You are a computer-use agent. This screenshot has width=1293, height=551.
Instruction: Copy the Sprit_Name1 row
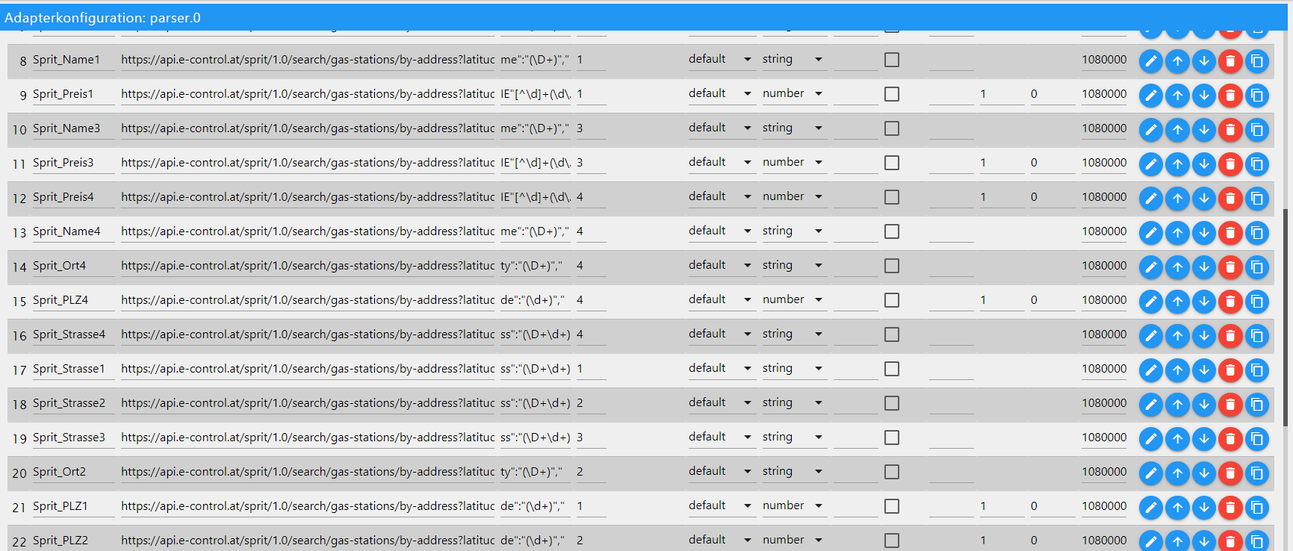[1257, 60]
